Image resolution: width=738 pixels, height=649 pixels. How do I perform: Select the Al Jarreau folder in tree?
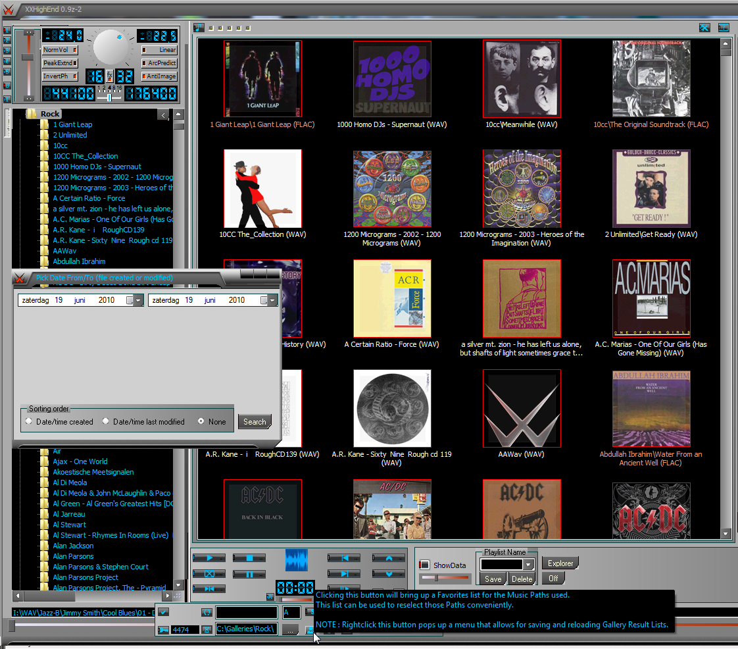click(68, 514)
